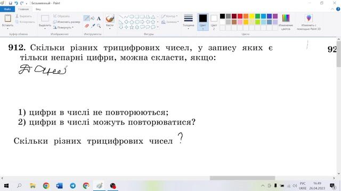Choose the Five-point star shape
341x191 pixels.
pos(132,27)
